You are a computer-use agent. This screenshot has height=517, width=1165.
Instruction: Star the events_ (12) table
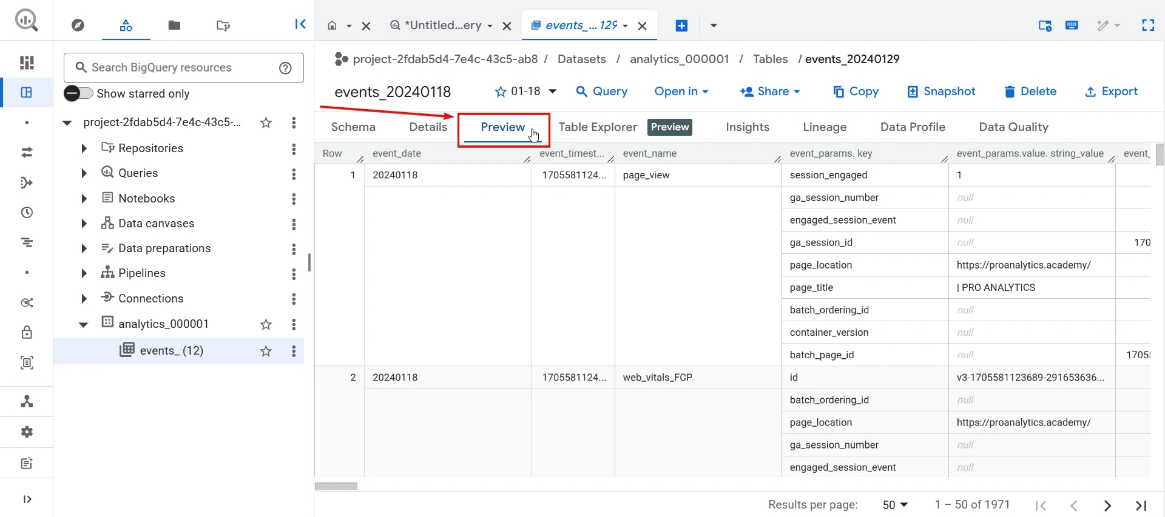[x=266, y=351]
